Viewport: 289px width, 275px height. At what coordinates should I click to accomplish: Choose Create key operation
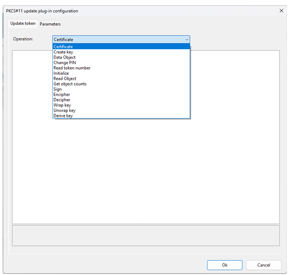(121, 52)
